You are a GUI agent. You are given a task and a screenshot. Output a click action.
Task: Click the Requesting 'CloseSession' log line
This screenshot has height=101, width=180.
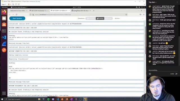(x=76, y=59)
